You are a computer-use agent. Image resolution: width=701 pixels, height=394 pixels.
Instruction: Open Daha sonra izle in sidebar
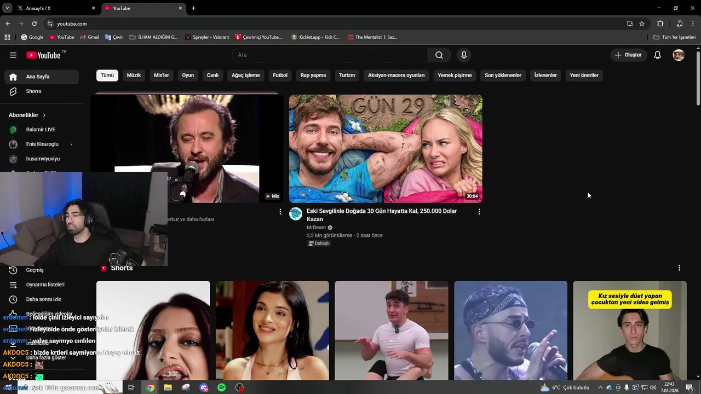click(42, 299)
